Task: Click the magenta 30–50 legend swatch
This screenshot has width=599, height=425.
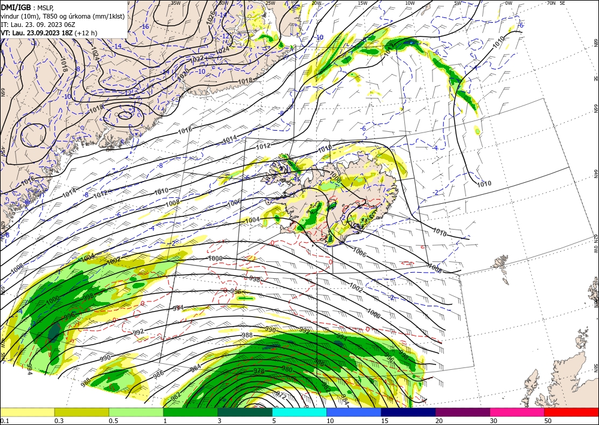Action: (518, 412)
